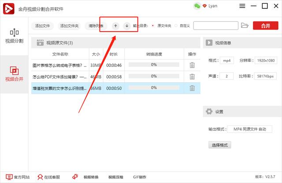Open the hamburger menu in title bar
The image size is (282, 183).
pos(242,6)
